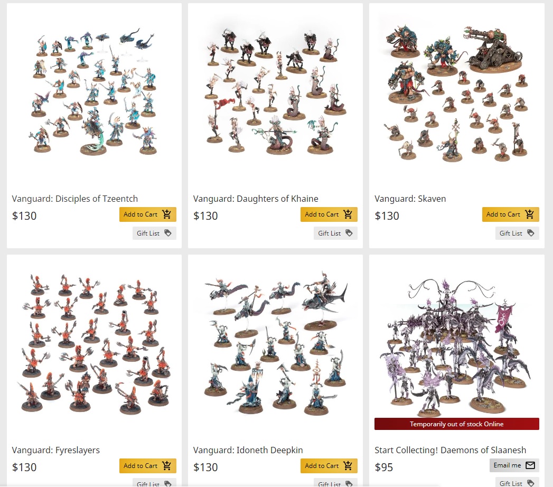Open the Vanguard: Skaven product title
The height and width of the screenshot is (487, 553).
click(410, 199)
